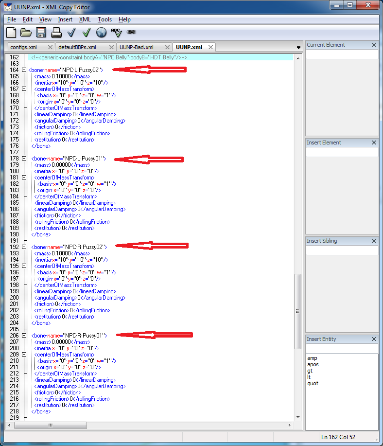383x446 pixels.
Task: Collapse the centerOfMassTransform fold at line 195
Action: [24, 266]
